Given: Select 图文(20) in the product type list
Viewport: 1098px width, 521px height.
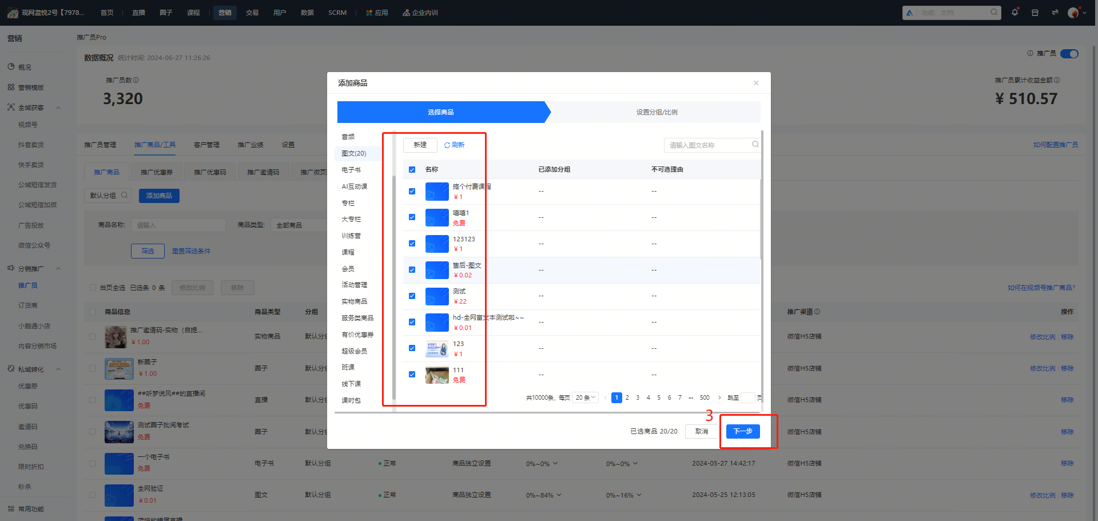Looking at the screenshot, I should [x=354, y=153].
